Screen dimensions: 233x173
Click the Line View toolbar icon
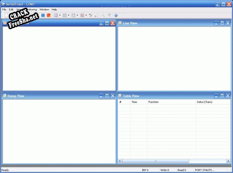(65, 15)
